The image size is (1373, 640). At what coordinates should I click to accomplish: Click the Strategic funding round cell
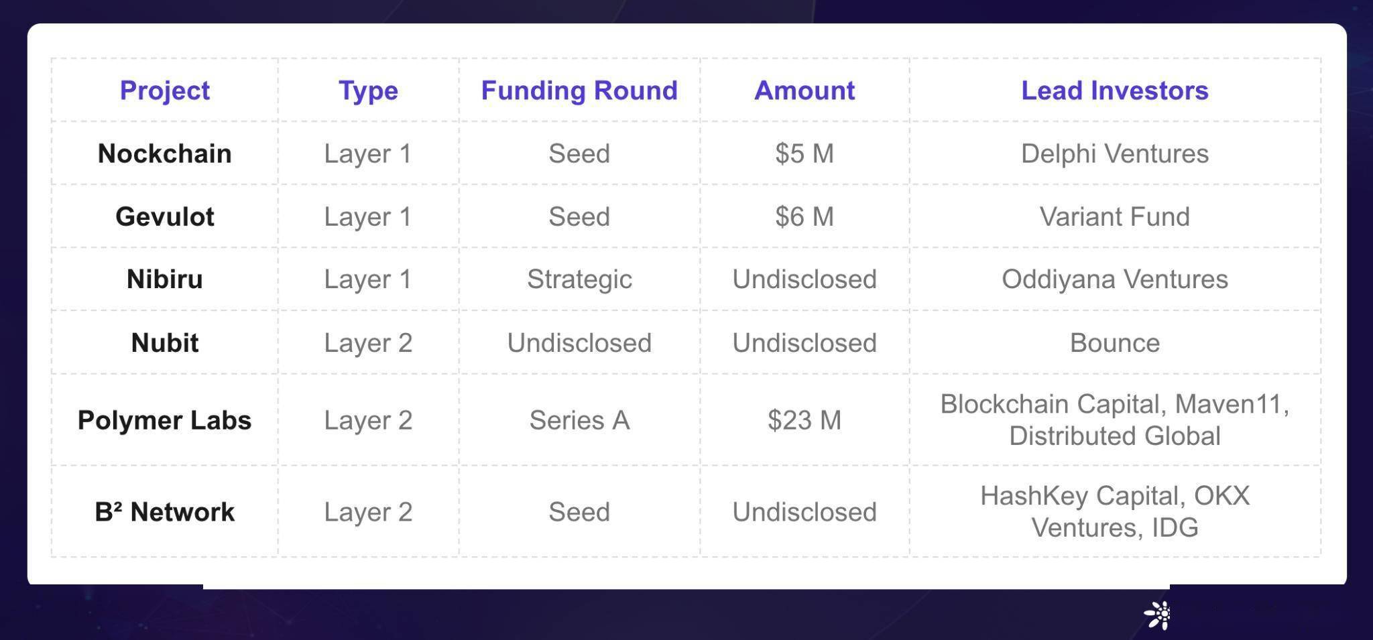[579, 279]
